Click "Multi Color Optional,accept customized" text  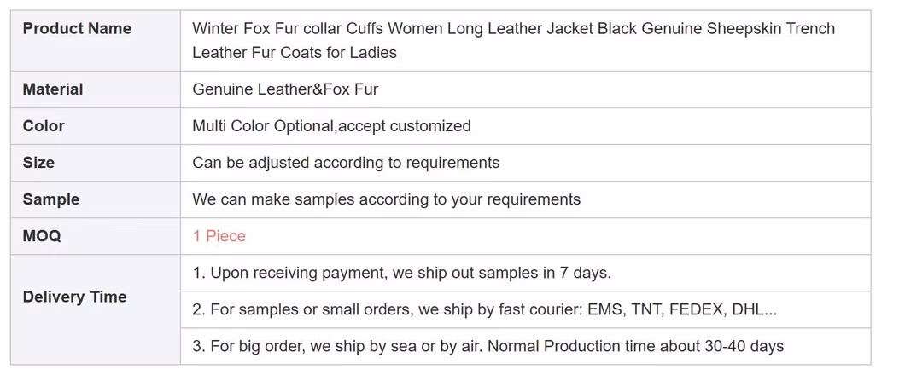(x=331, y=126)
